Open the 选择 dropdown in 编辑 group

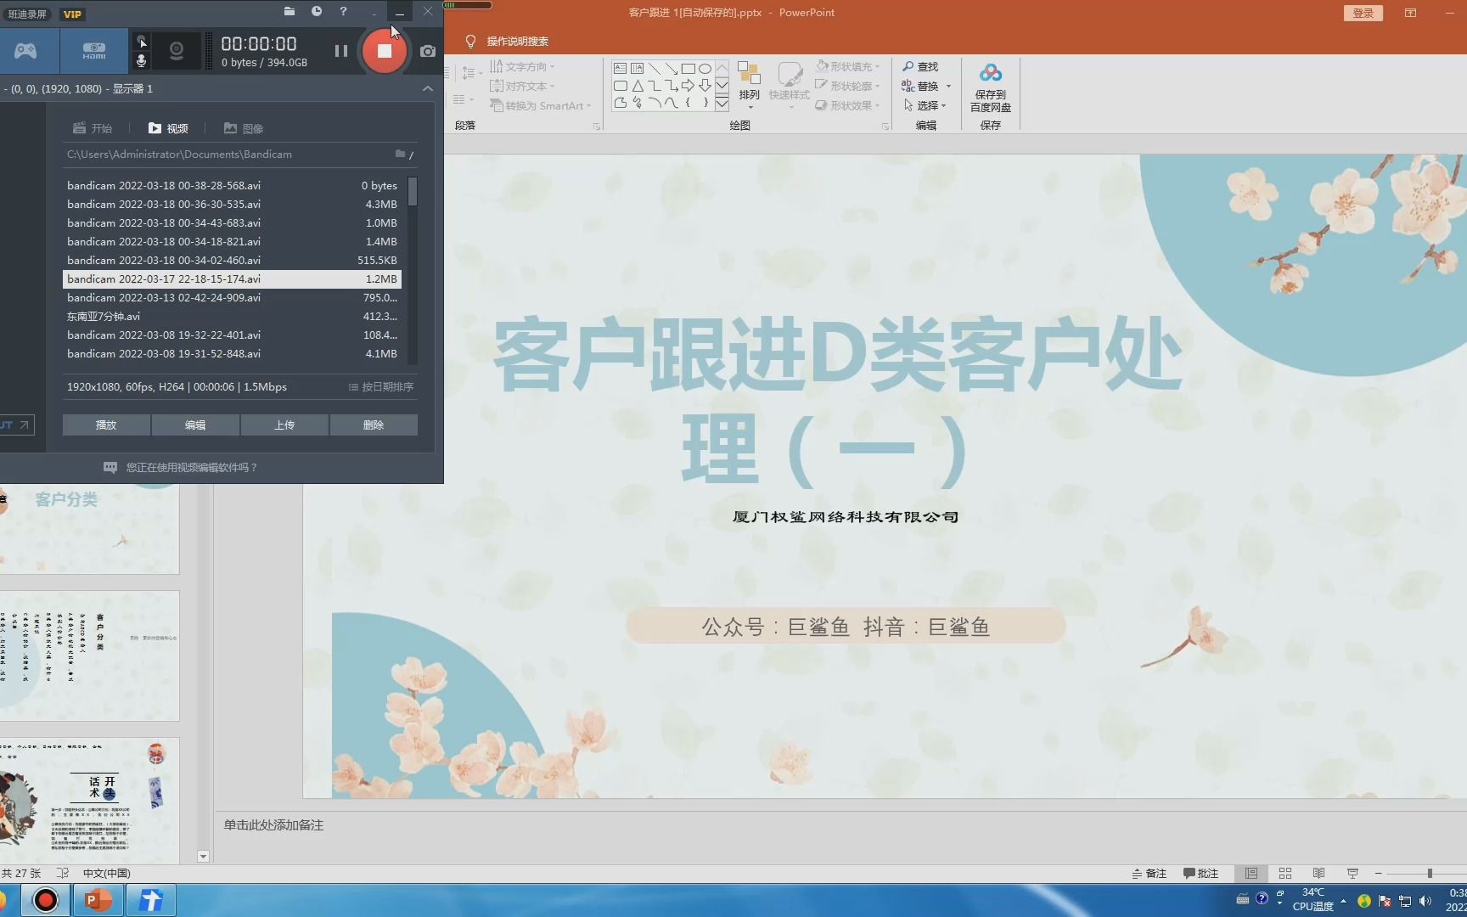tap(925, 105)
